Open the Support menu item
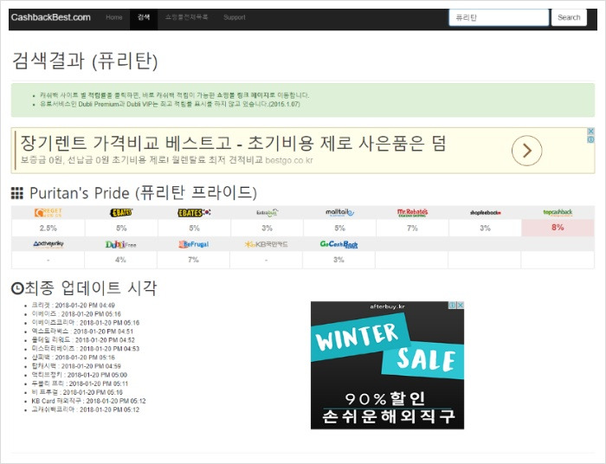Image resolution: width=606 pixels, height=464 pixels. (235, 17)
